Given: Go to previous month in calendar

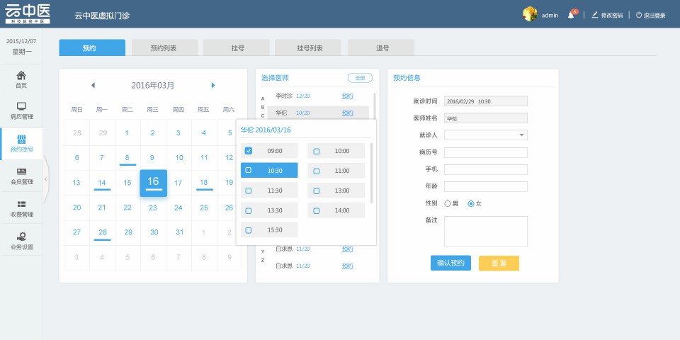Looking at the screenshot, I should [93, 86].
